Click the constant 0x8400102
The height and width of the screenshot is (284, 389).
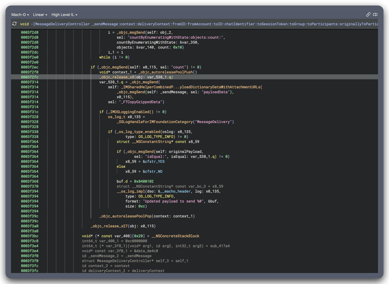(x=144, y=181)
